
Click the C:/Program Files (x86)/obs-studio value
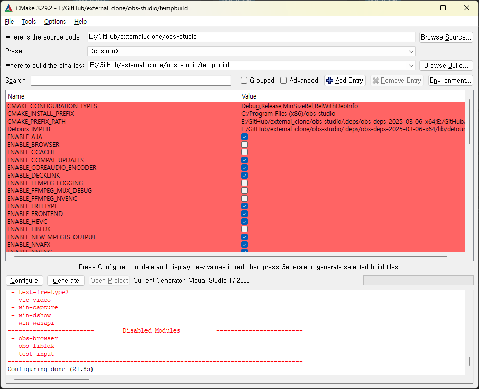(288, 114)
